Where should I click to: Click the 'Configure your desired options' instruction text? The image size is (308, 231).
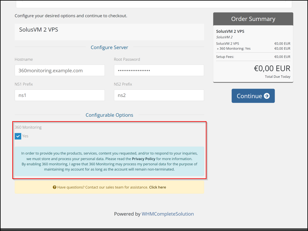tap(71, 16)
